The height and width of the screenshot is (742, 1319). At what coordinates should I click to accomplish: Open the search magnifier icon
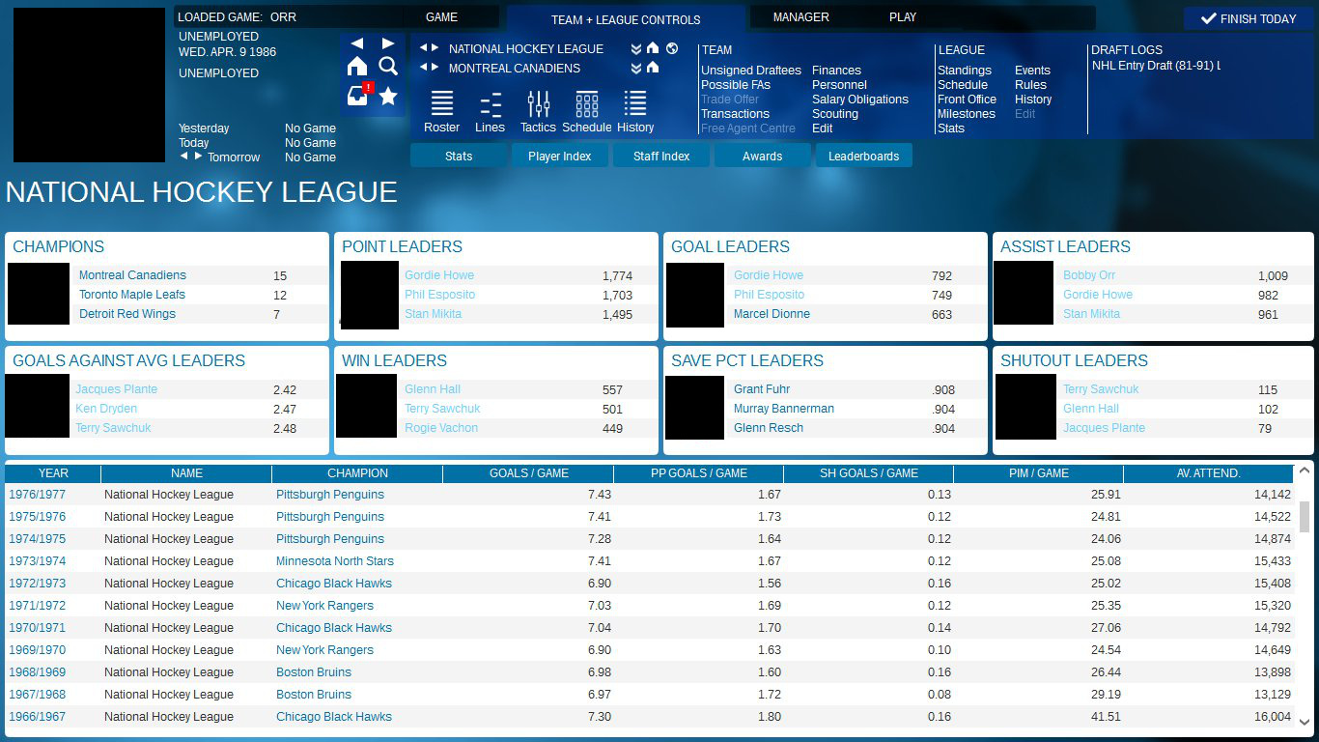pyautogui.click(x=388, y=66)
